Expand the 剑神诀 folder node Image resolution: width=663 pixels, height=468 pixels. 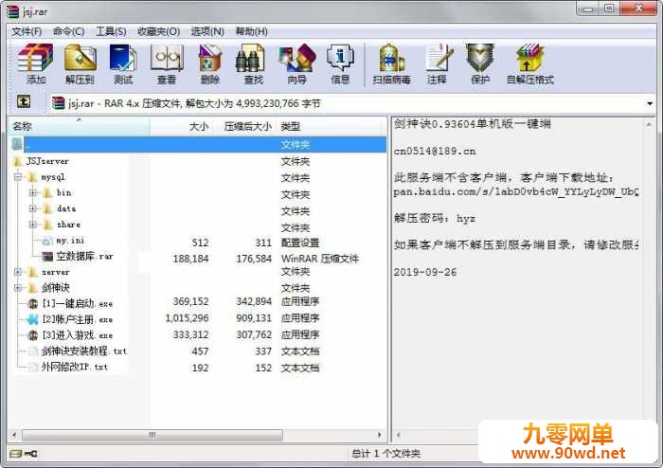tap(18, 288)
